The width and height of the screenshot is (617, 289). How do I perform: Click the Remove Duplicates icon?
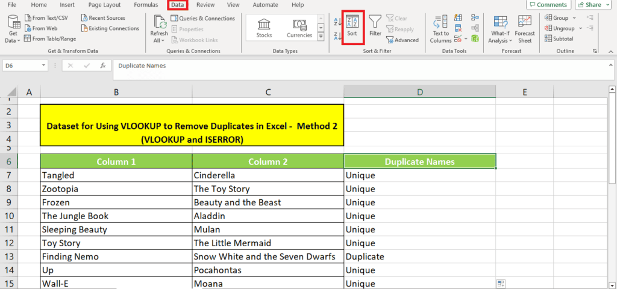458,28
